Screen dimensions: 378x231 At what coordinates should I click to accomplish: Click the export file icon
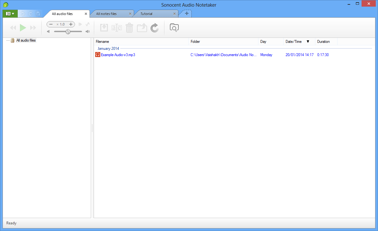pyautogui.click(x=142, y=27)
